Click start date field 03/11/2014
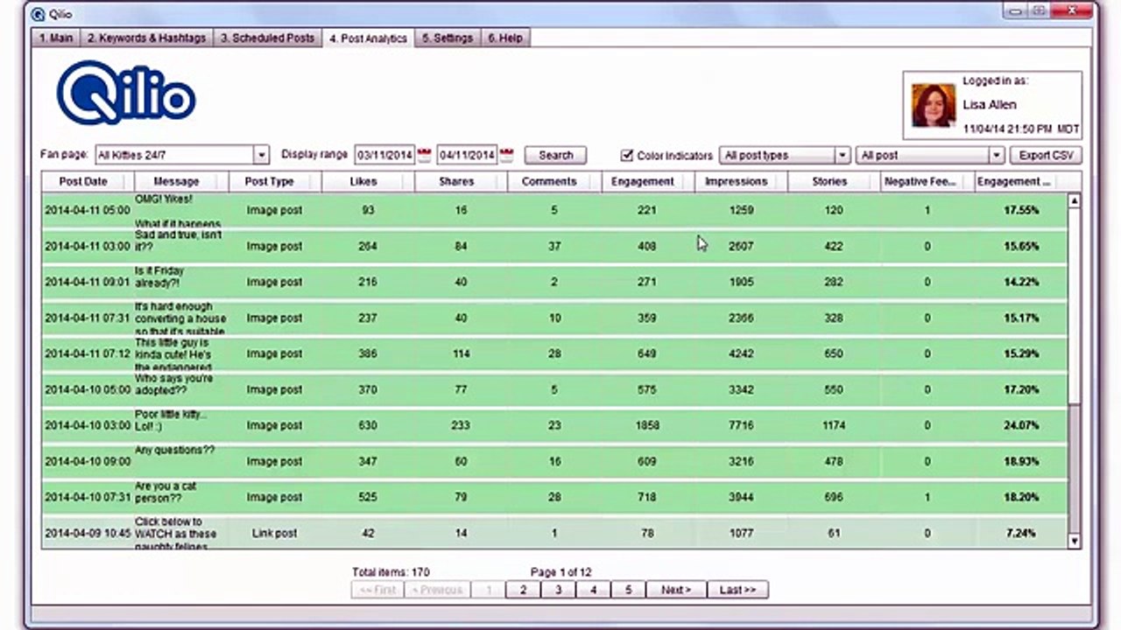Image resolution: width=1121 pixels, height=630 pixels. 384,155
